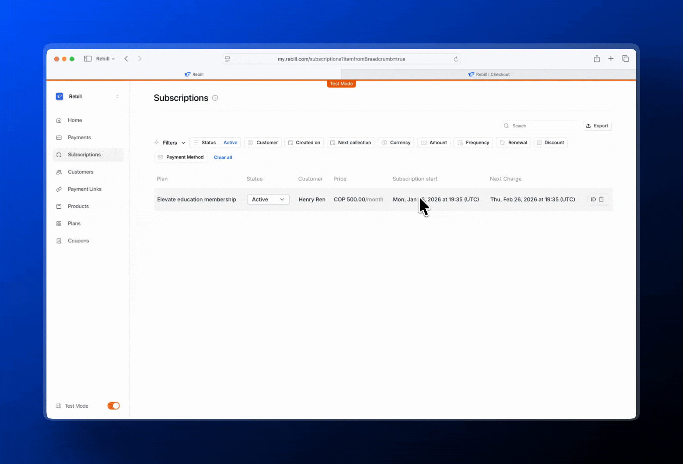Click the Export button

tap(597, 126)
